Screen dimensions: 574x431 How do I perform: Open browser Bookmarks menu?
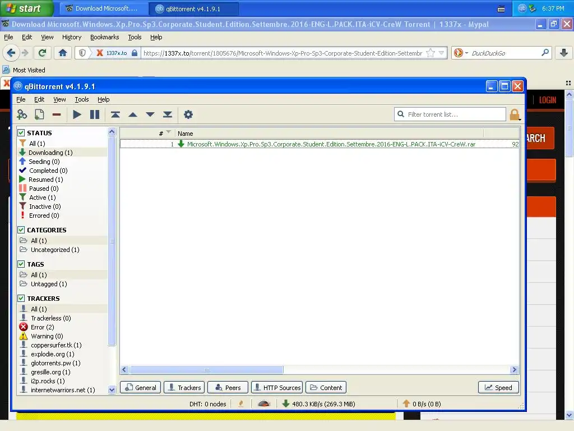(105, 37)
